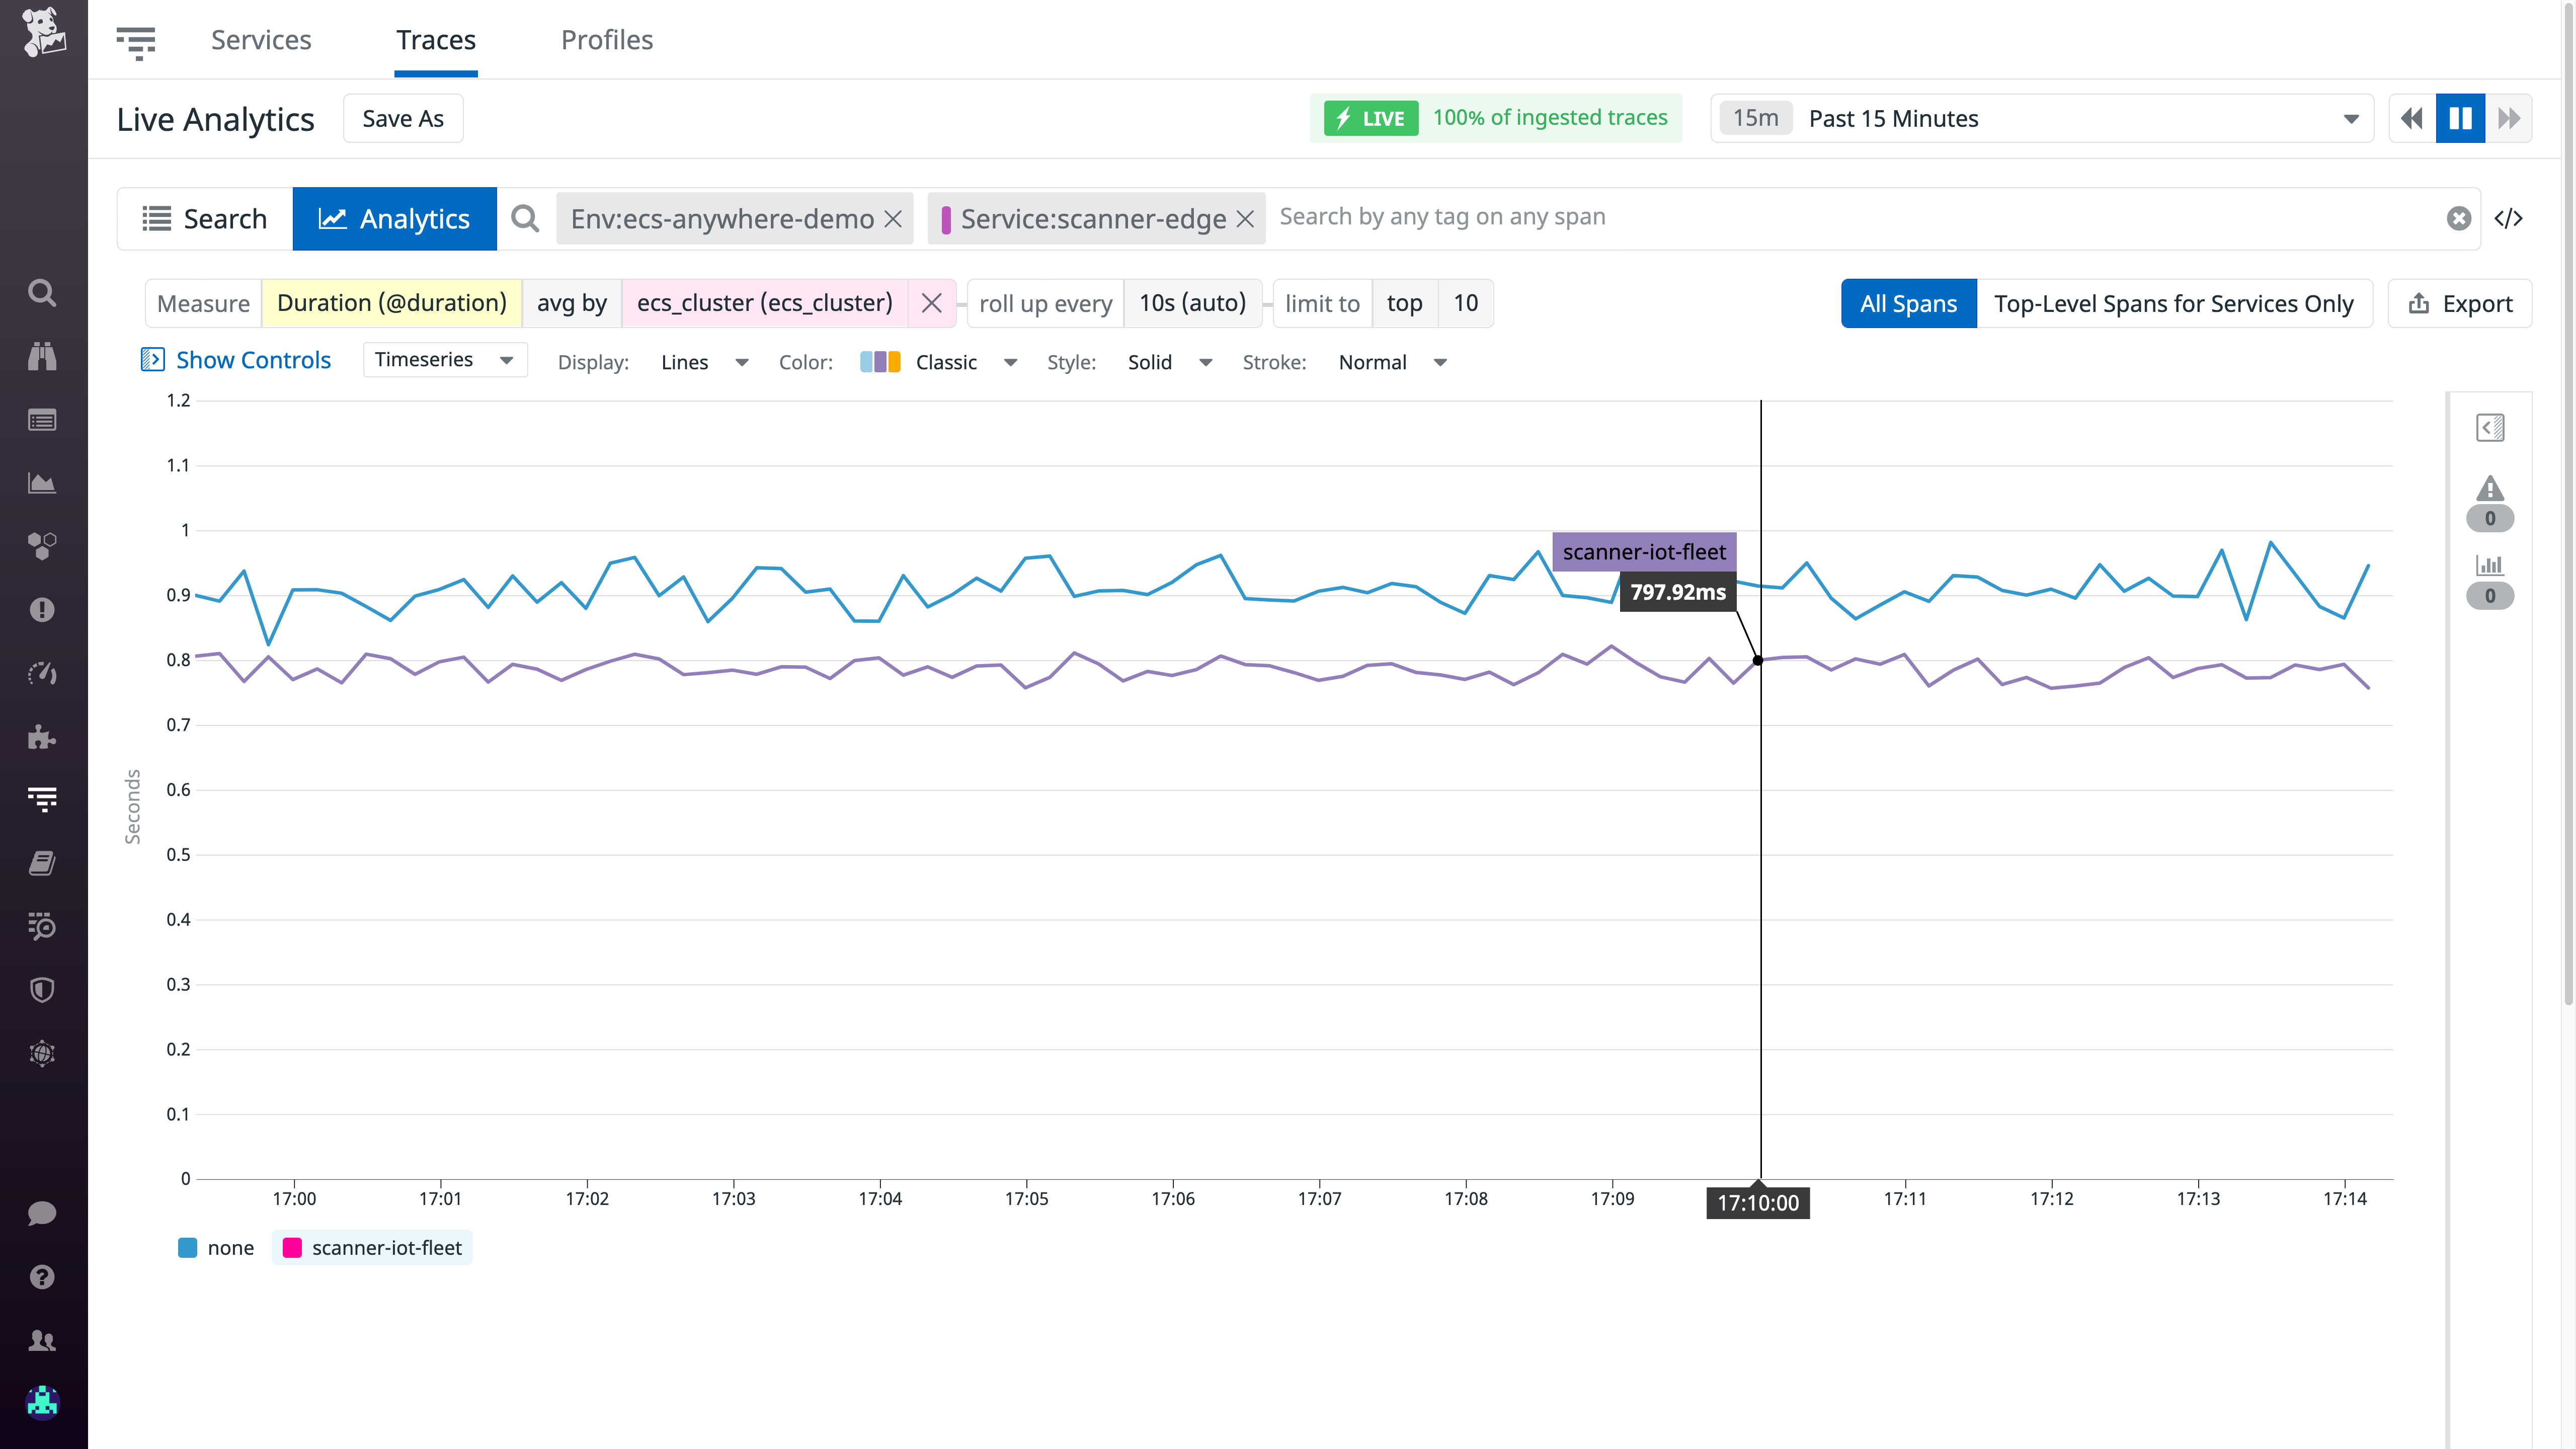Open the Classic color palette picker

point(944,362)
